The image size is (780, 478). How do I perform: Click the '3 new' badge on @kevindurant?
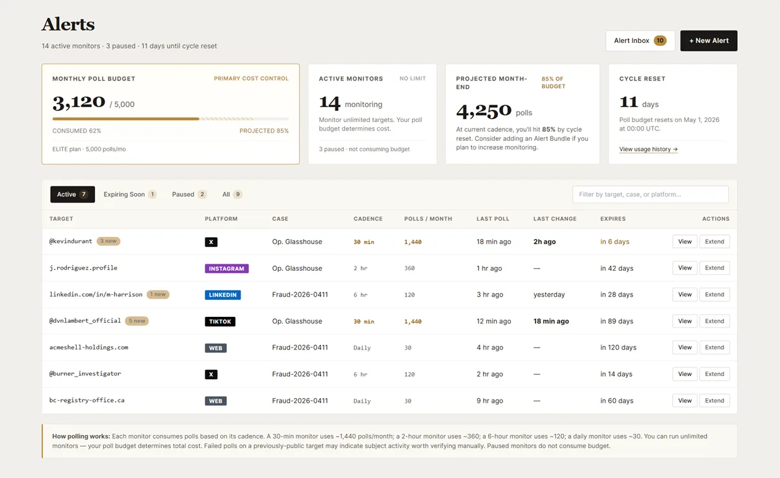[109, 241]
